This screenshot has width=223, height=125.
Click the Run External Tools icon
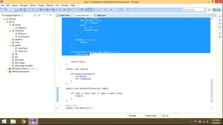tap(53, 10)
